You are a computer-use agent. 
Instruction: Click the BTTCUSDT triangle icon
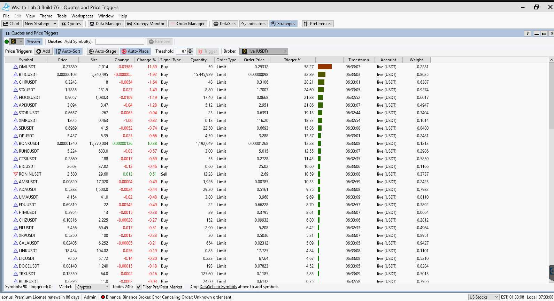pyautogui.click(x=16, y=75)
